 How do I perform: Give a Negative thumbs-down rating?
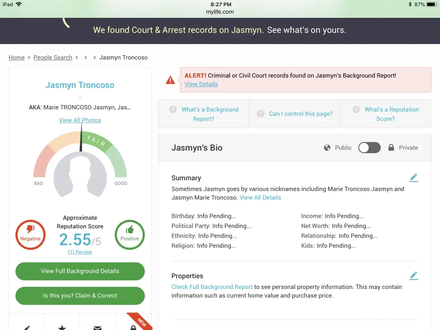(x=30, y=235)
